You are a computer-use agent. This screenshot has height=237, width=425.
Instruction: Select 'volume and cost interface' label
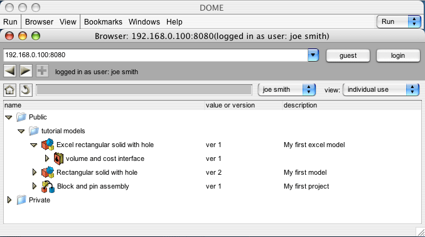coord(105,158)
